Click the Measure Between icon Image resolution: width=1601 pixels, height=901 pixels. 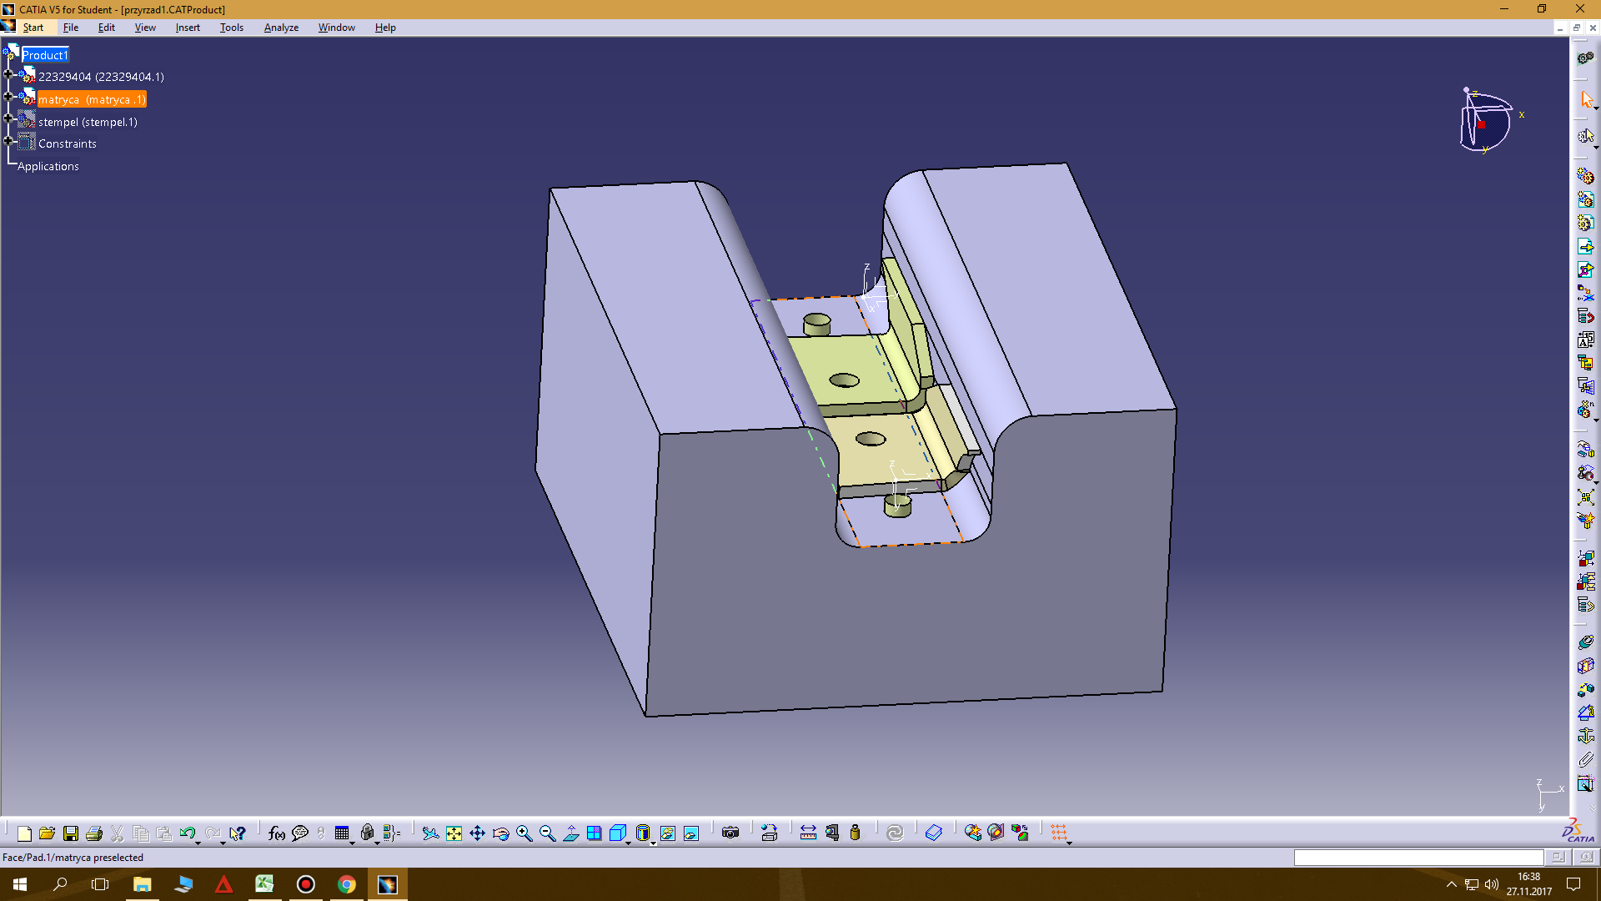click(x=808, y=833)
